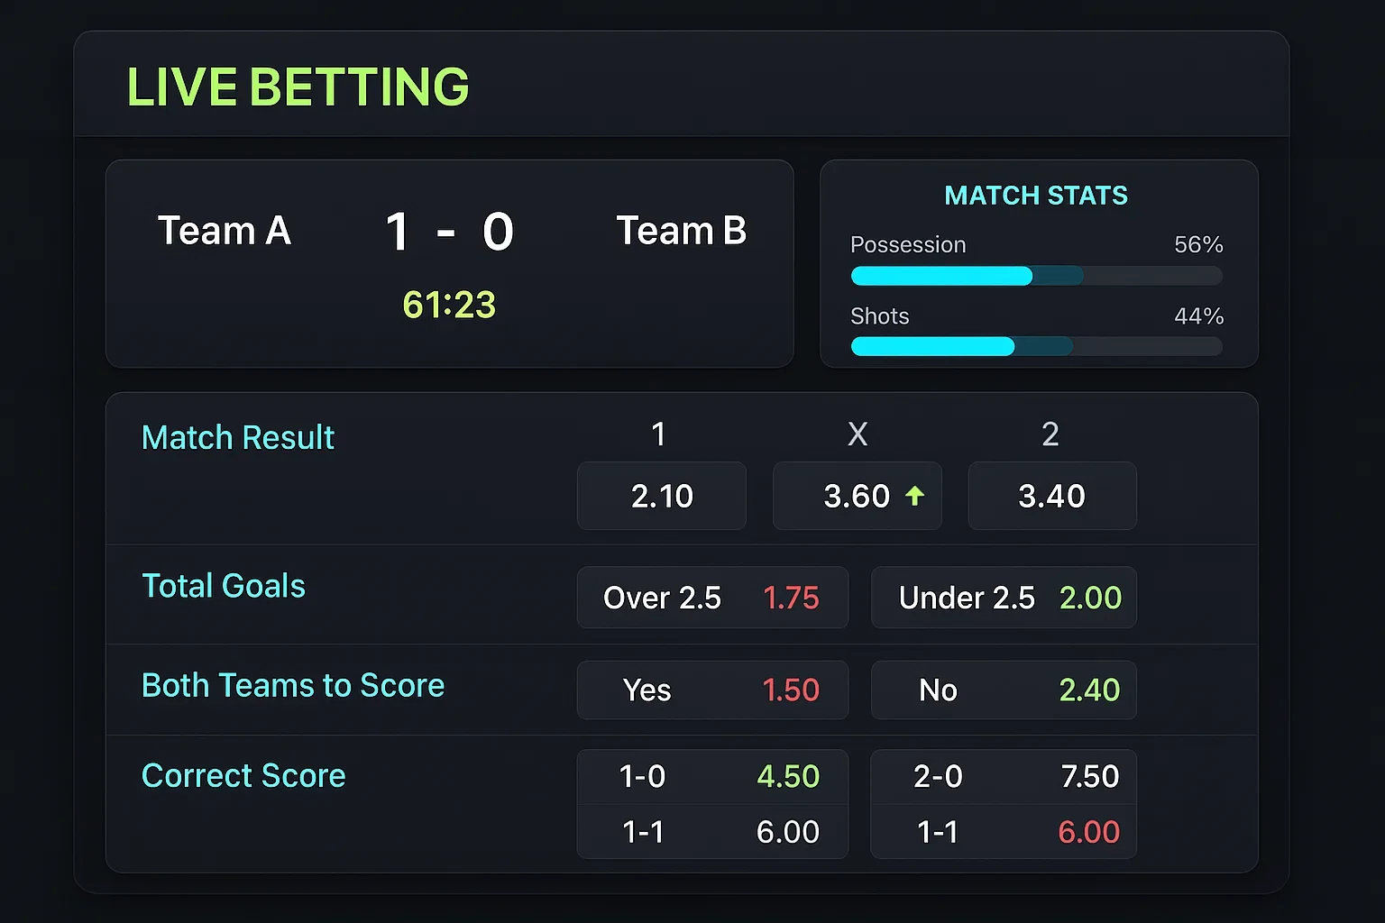Viewport: 1385px width, 923px height.
Task: Pick correct score 1-0 at 4.50
Action: (x=712, y=776)
